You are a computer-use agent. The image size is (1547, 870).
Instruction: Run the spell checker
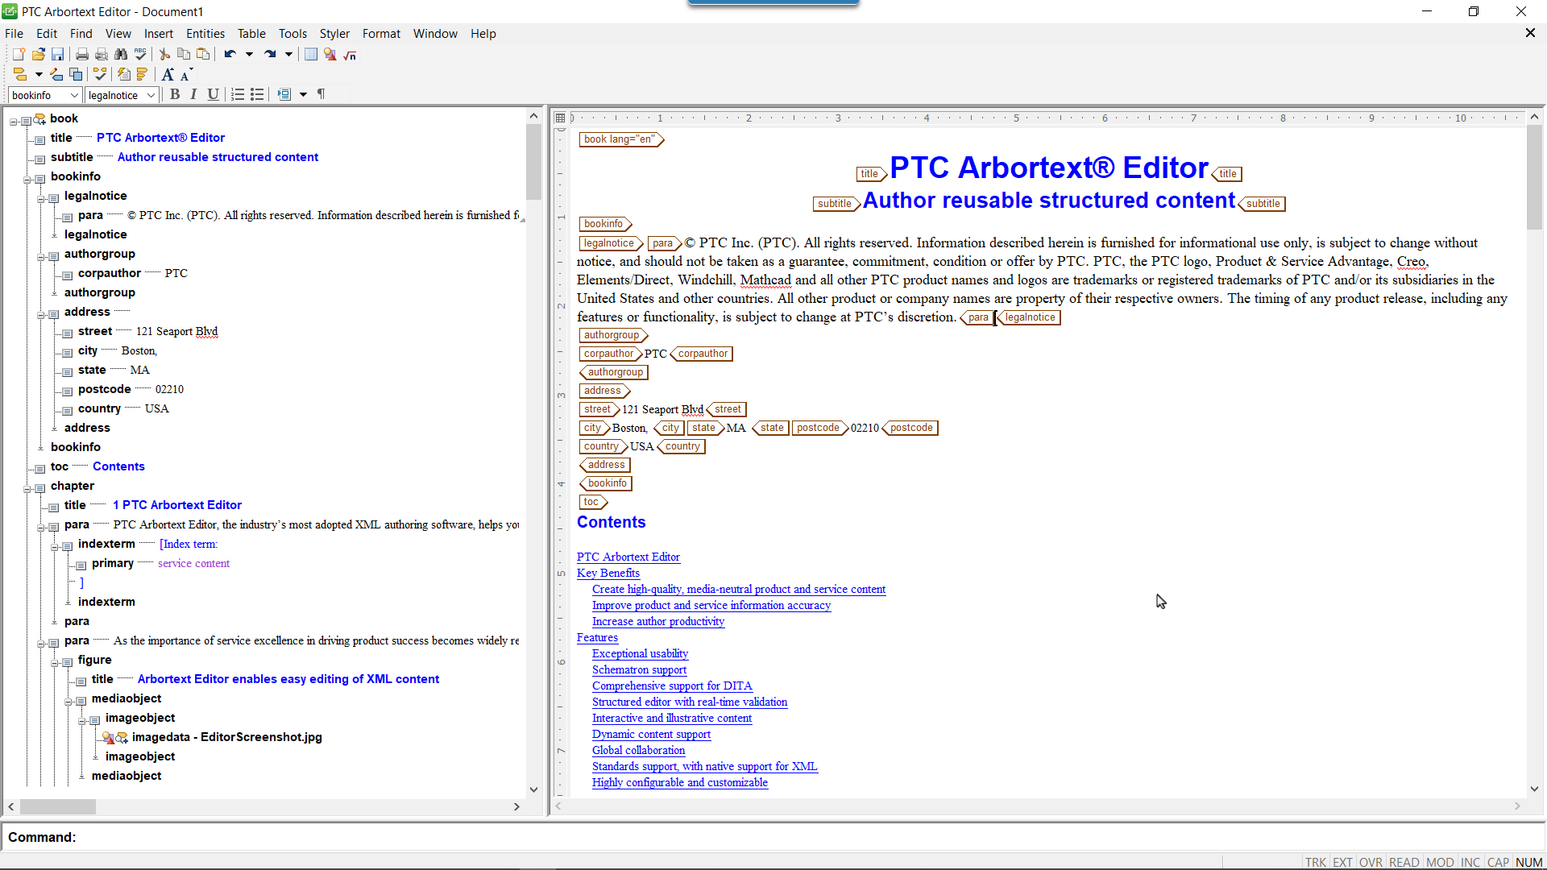140,54
